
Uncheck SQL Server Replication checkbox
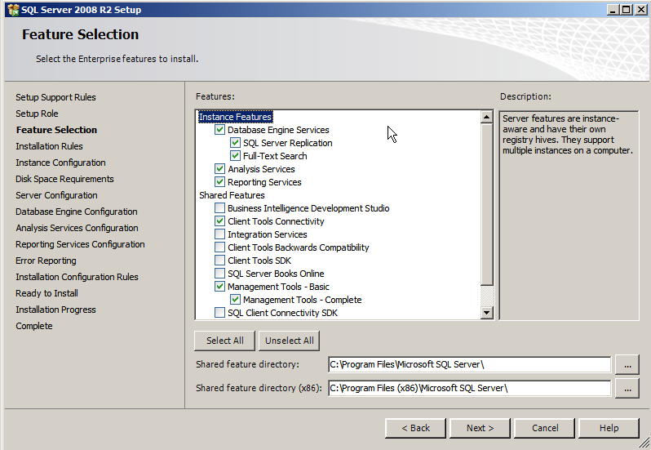point(235,143)
